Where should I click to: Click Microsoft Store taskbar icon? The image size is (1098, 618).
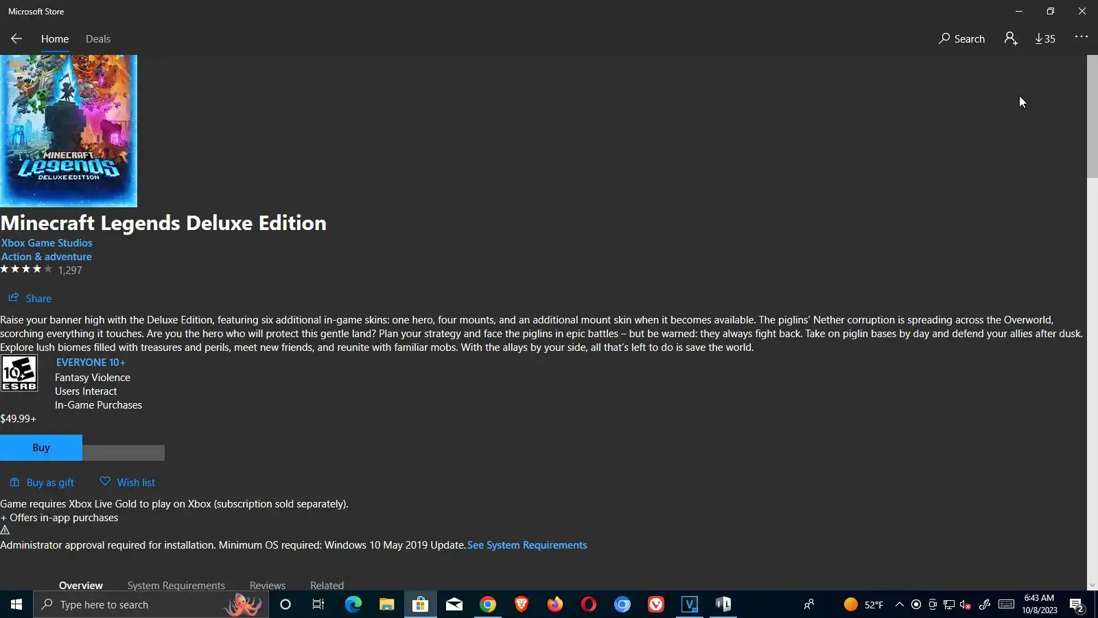click(420, 604)
